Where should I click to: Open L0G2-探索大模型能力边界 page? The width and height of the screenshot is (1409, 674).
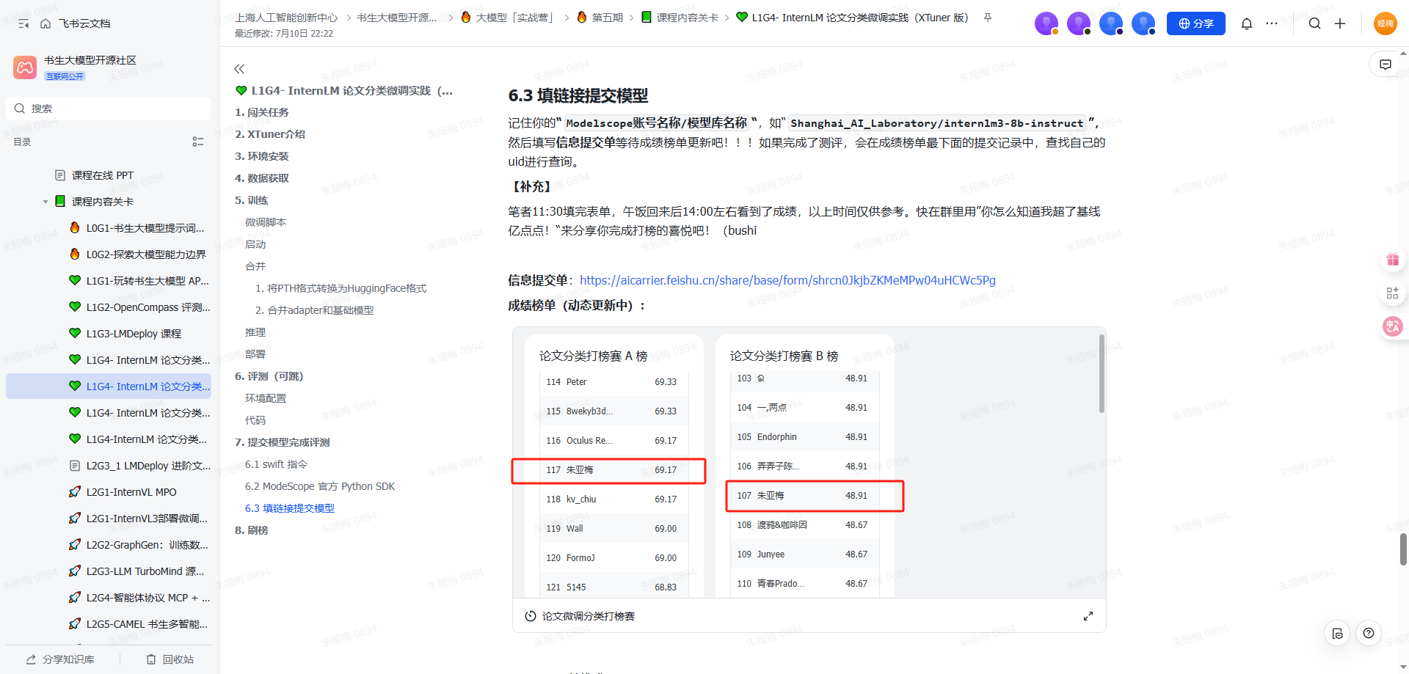146,254
